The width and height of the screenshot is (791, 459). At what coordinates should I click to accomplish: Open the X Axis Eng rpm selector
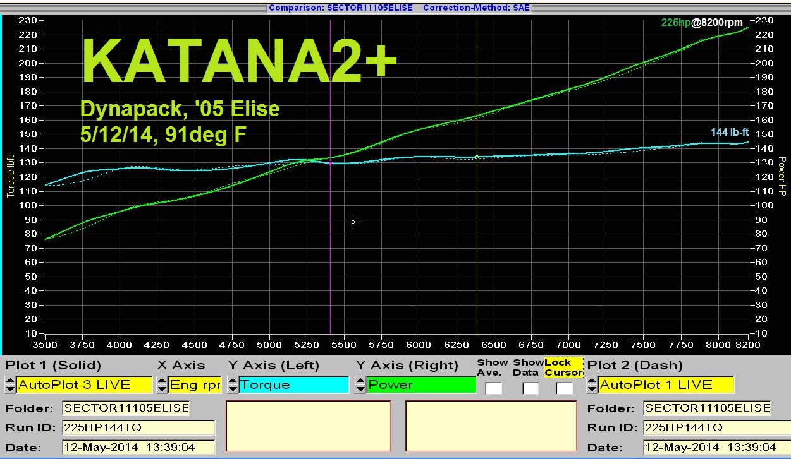[x=195, y=384]
